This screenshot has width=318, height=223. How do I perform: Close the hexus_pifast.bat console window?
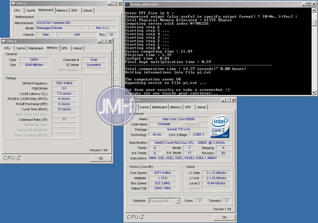click(314, 4)
